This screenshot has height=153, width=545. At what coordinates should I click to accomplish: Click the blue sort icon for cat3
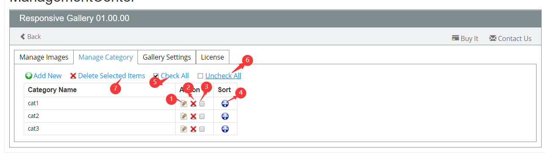(225, 129)
